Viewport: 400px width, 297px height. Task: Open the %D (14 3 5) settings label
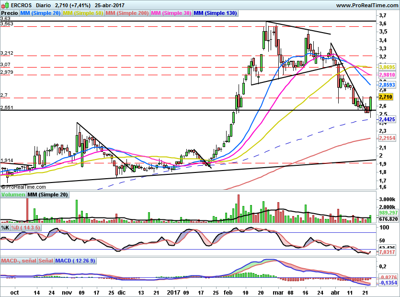[x=26, y=228]
